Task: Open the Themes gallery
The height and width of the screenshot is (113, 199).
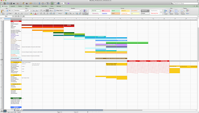Action: click(183, 12)
